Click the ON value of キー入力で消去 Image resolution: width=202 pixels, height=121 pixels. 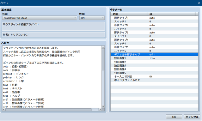coord(151,76)
